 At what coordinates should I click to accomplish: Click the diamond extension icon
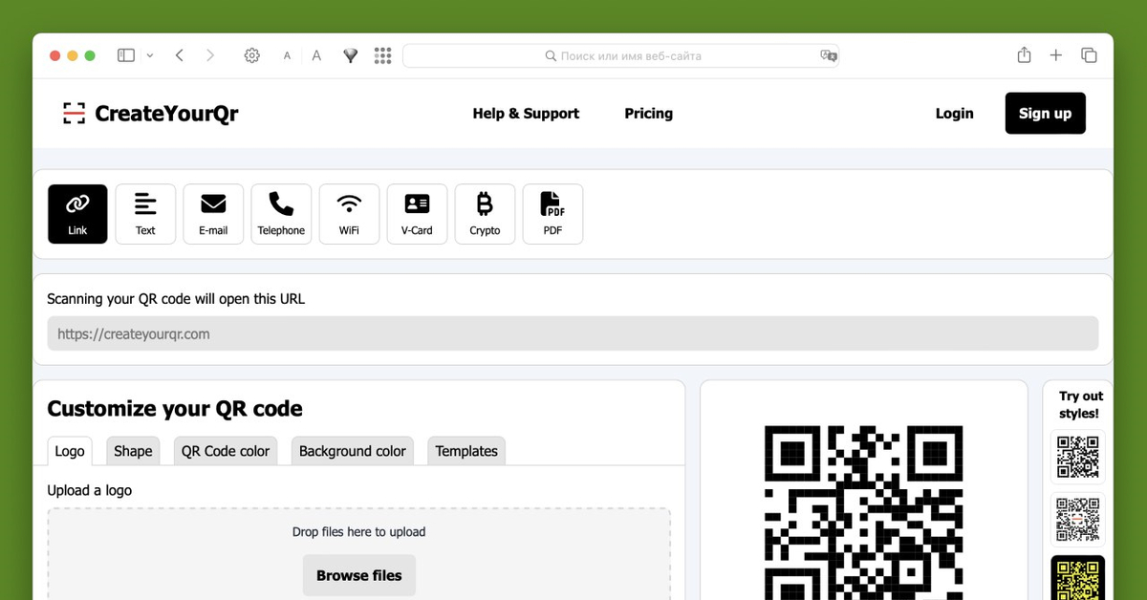[x=351, y=55]
